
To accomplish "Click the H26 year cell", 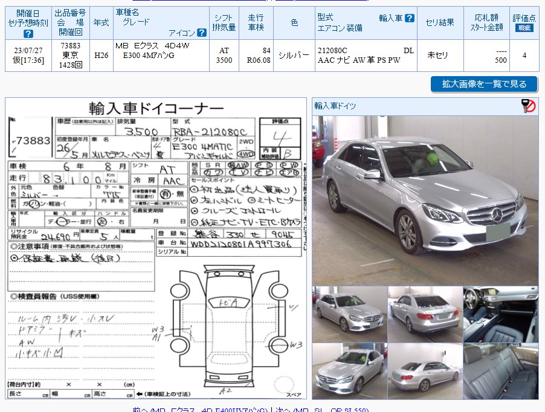I will [101, 56].
